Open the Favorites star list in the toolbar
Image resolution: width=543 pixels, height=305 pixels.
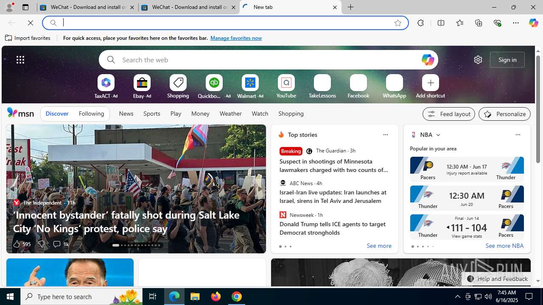tap(460, 23)
